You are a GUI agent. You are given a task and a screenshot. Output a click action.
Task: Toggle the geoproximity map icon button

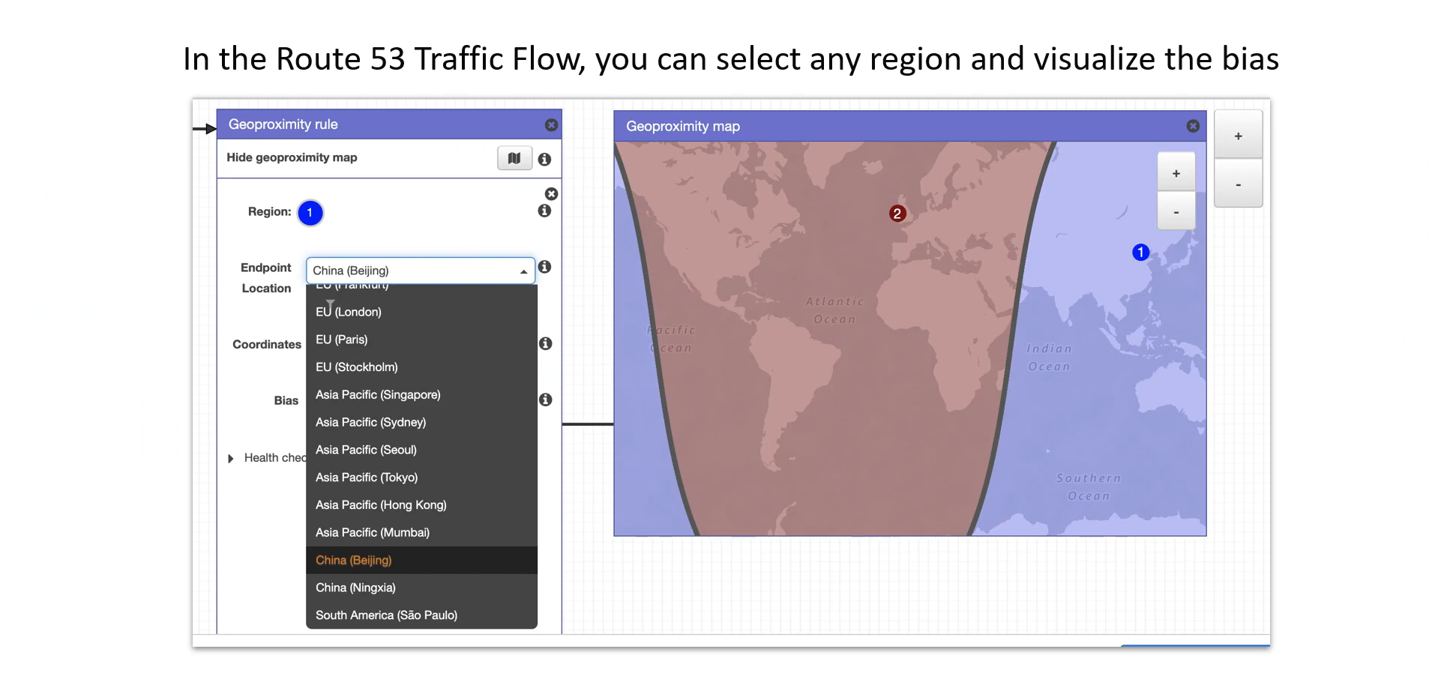pos(514,158)
